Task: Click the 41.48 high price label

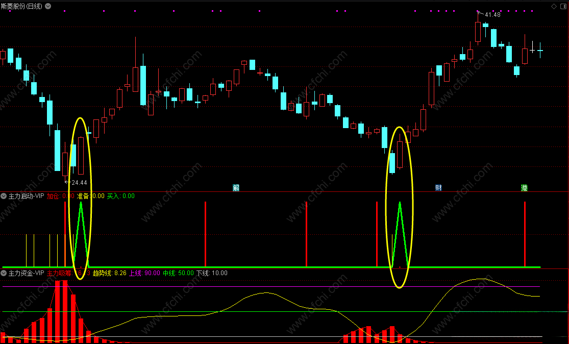Action: click(x=492, y=15)
